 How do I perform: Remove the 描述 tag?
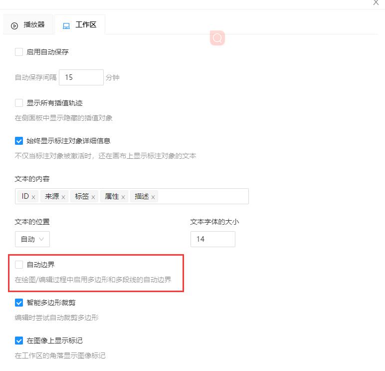click(x=153, y=197)
